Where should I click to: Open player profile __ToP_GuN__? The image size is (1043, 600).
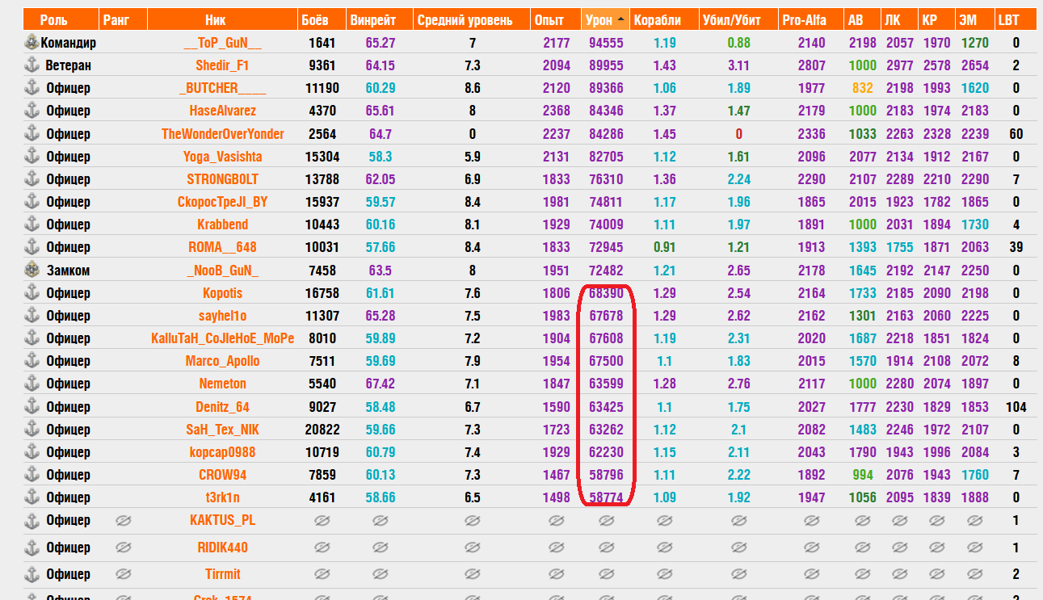click(222, 44)
